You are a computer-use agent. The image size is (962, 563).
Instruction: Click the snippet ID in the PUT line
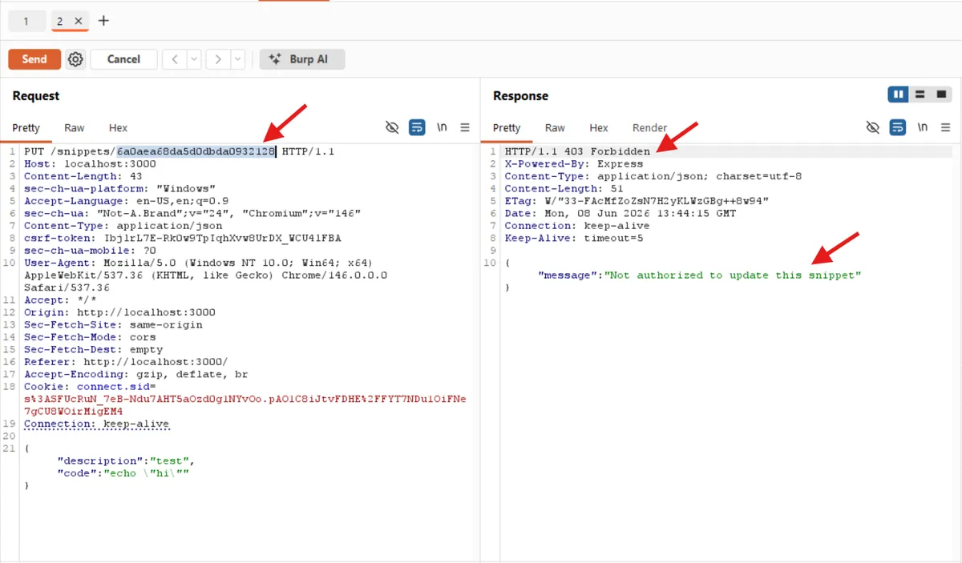coord(196,151)
